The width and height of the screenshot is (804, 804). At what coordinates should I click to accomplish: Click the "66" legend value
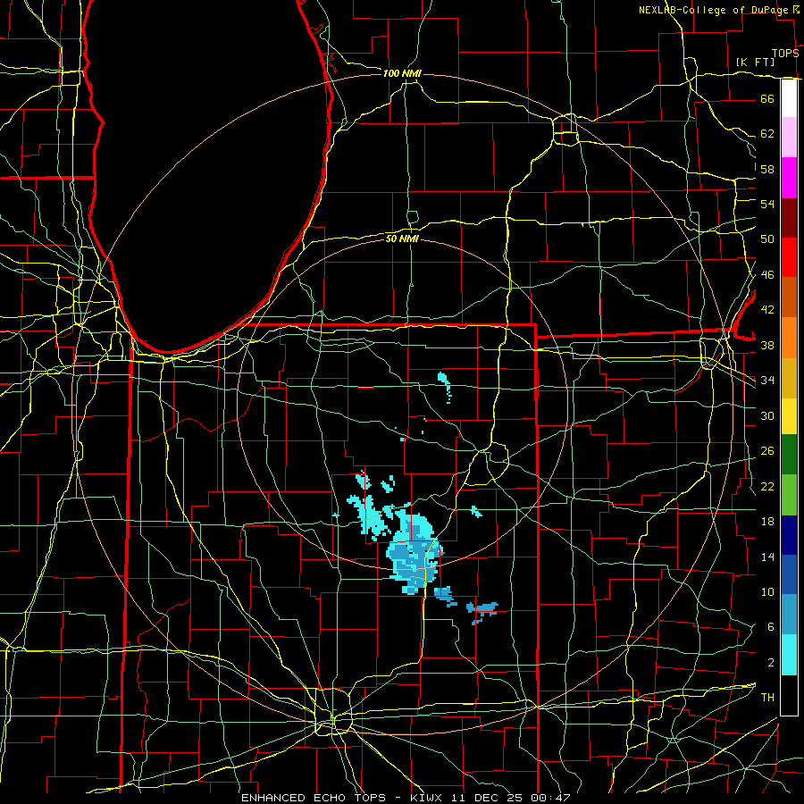pos(767,98)
